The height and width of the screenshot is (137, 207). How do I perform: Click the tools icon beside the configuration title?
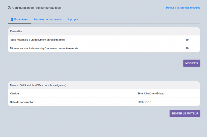(9, 8)
